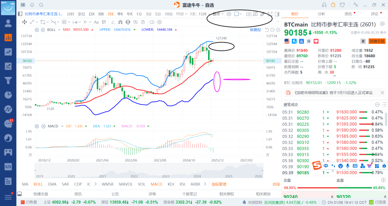Toggle the right side panel layout icon
This screenshot has height=206, width=388.
[x=277, y=14]
